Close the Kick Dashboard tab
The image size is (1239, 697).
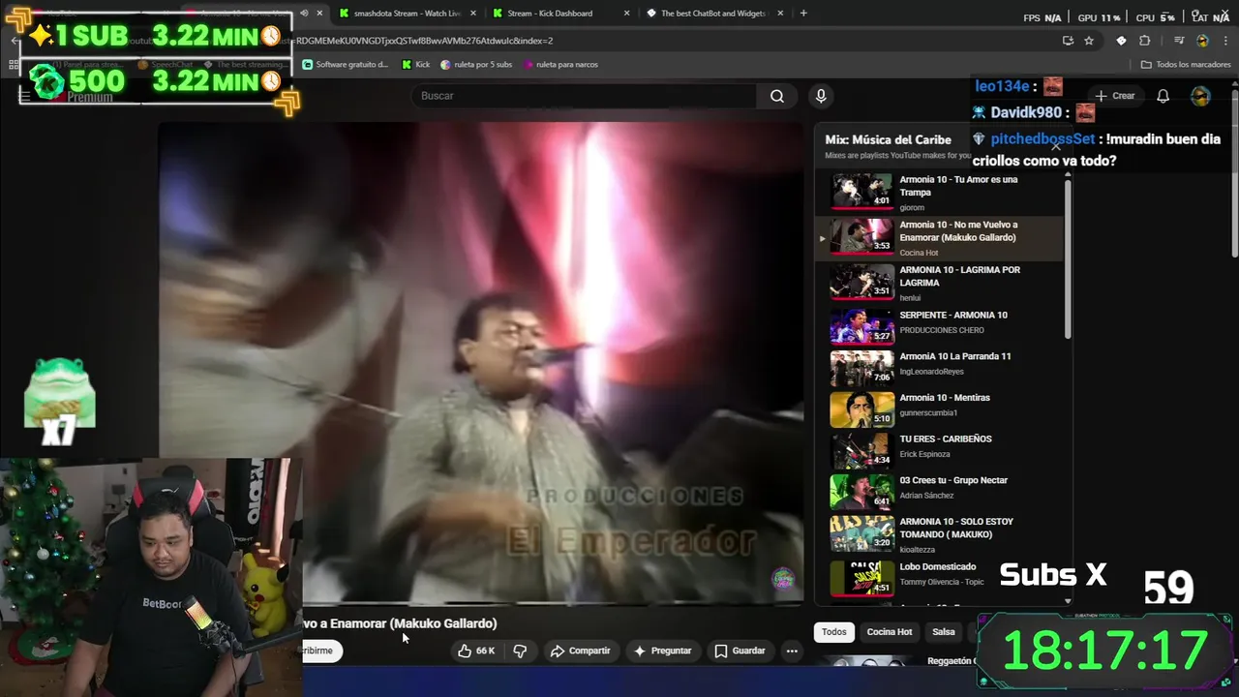[627, 14]
